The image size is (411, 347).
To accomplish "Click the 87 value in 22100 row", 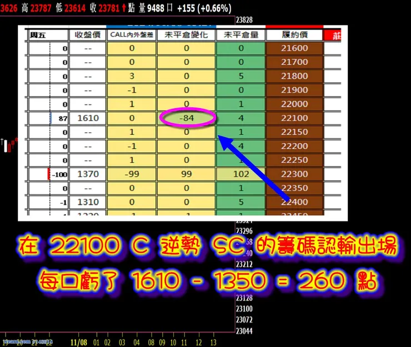I will 63,119.
